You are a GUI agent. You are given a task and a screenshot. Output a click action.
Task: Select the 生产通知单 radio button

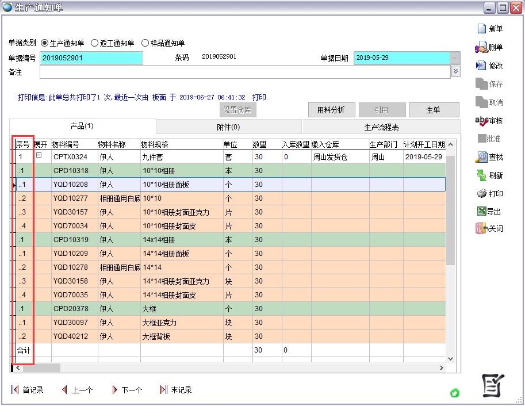coord(45,43)
